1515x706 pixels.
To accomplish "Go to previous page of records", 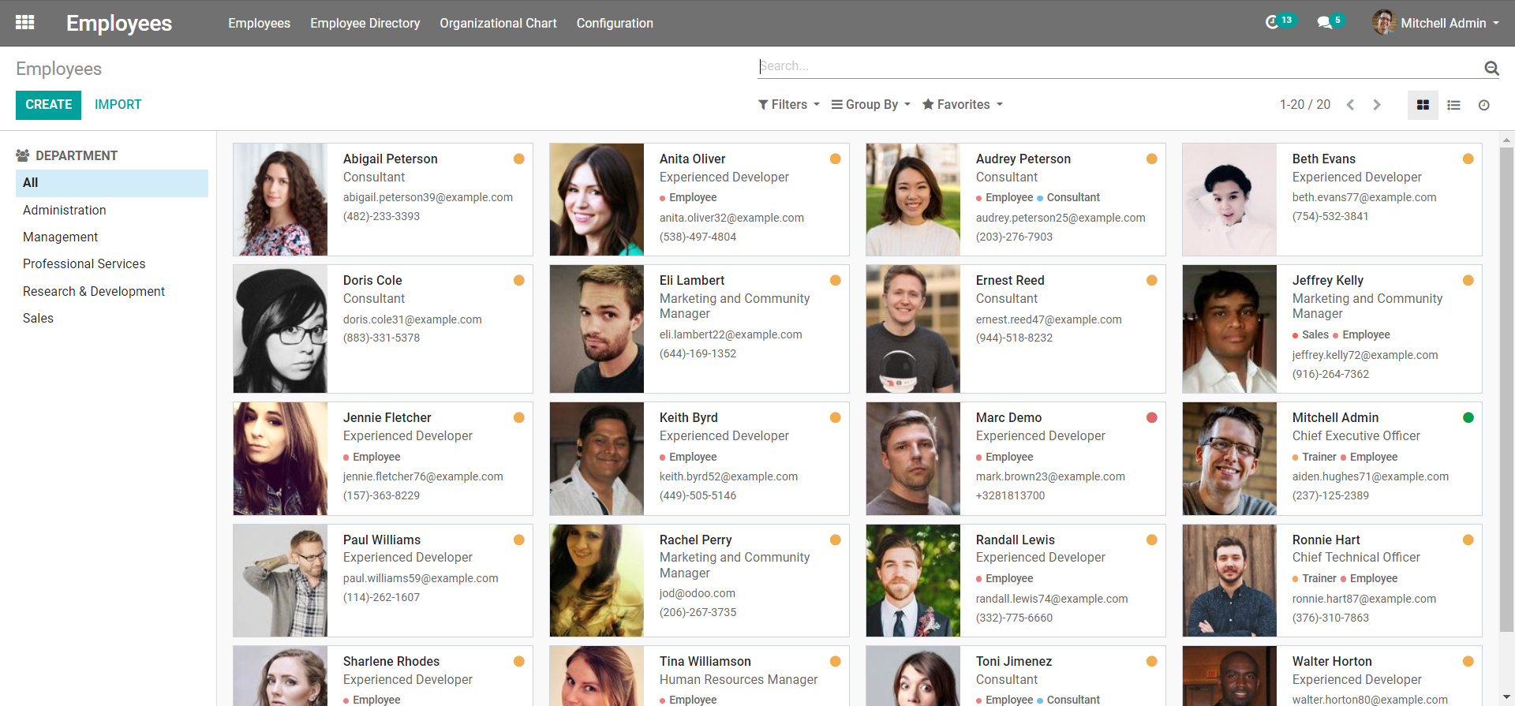I will [1350, 105].
